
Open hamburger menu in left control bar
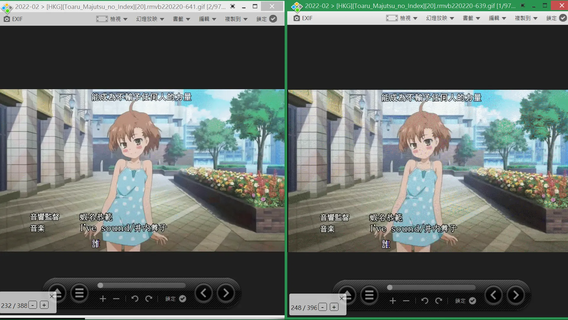[x=79, y=293]
